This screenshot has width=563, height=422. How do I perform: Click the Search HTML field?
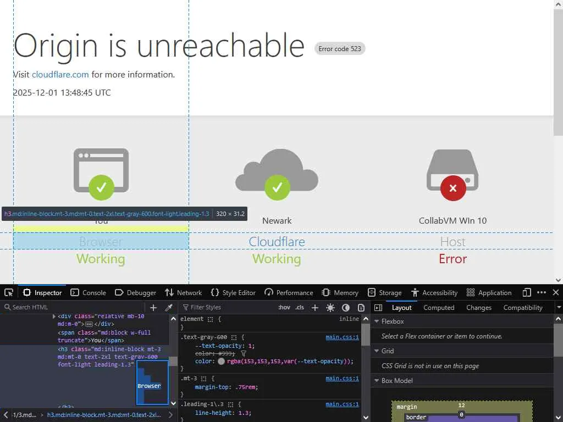[74, 308]
